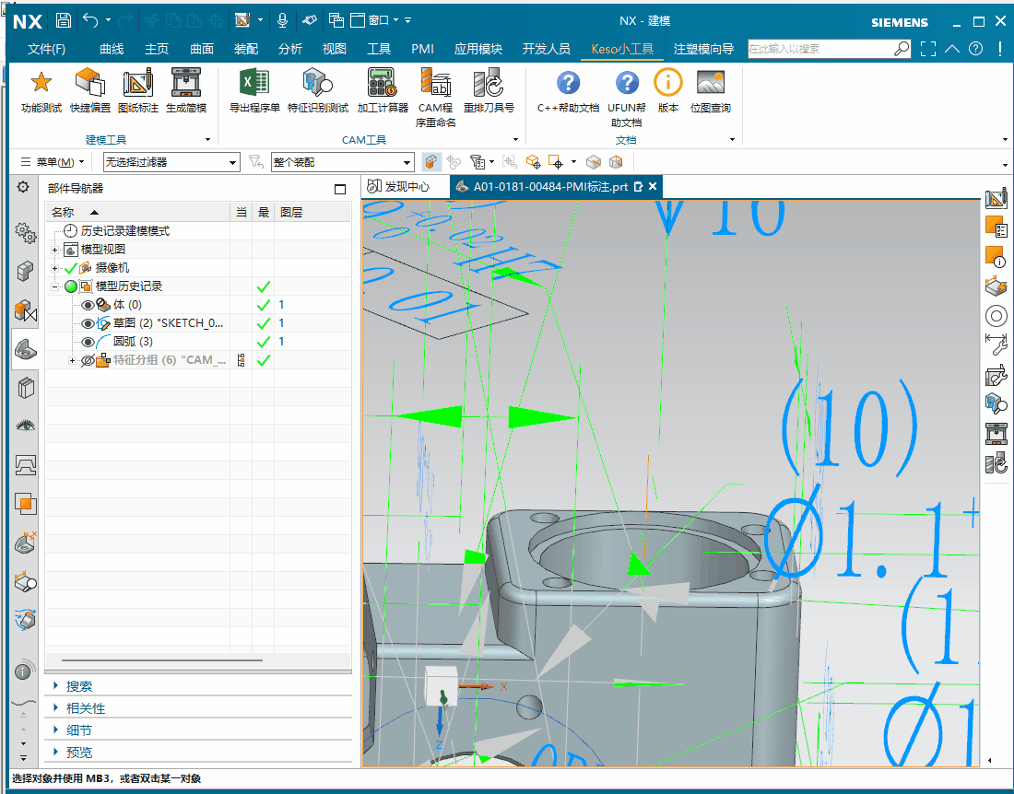Expand the CAM工具 group options
1014x794 pixels.
pyautogui.click(x=515, y=139)
